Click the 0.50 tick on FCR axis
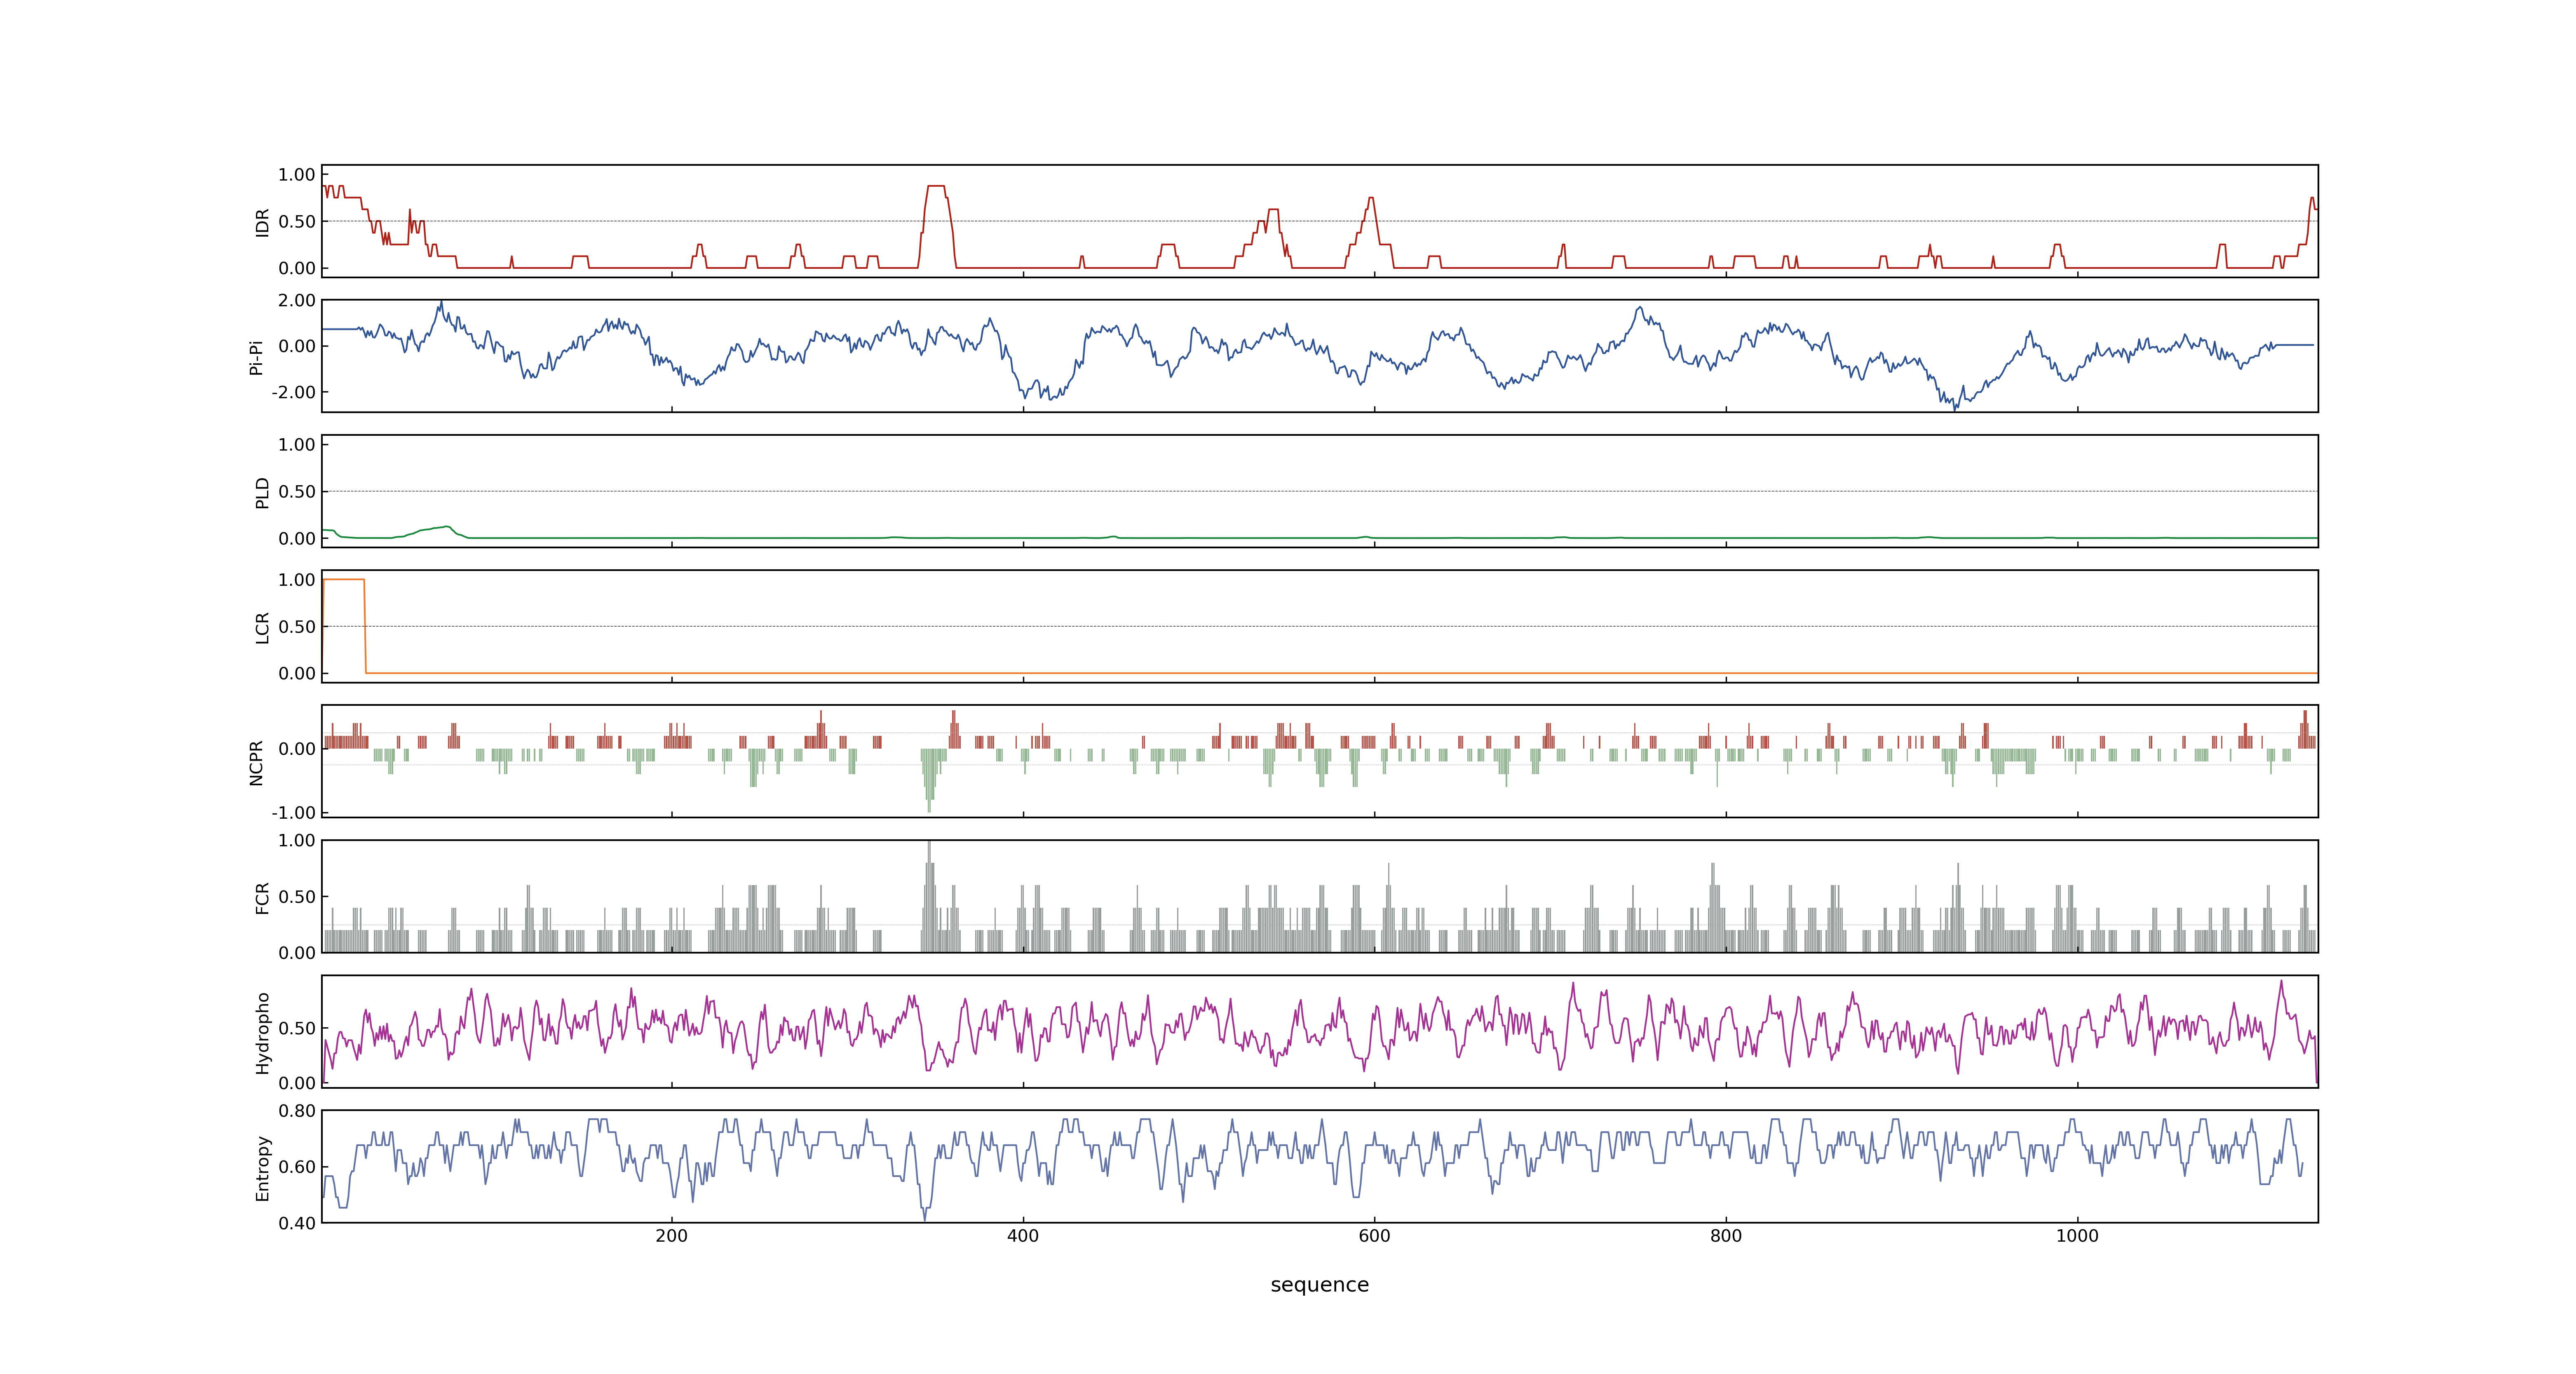This screenshot has width=2576, height=1374. [297, 897]
